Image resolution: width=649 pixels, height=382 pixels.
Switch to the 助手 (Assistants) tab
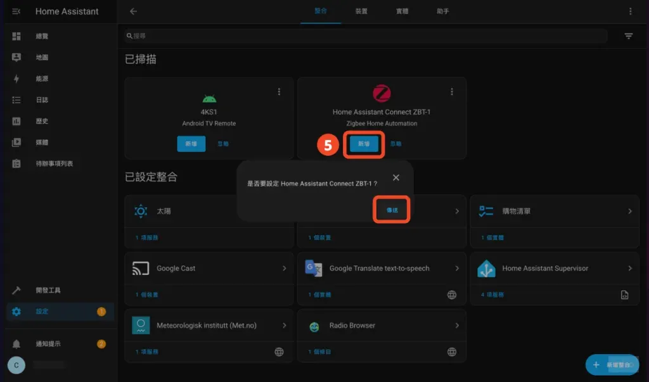443,11
